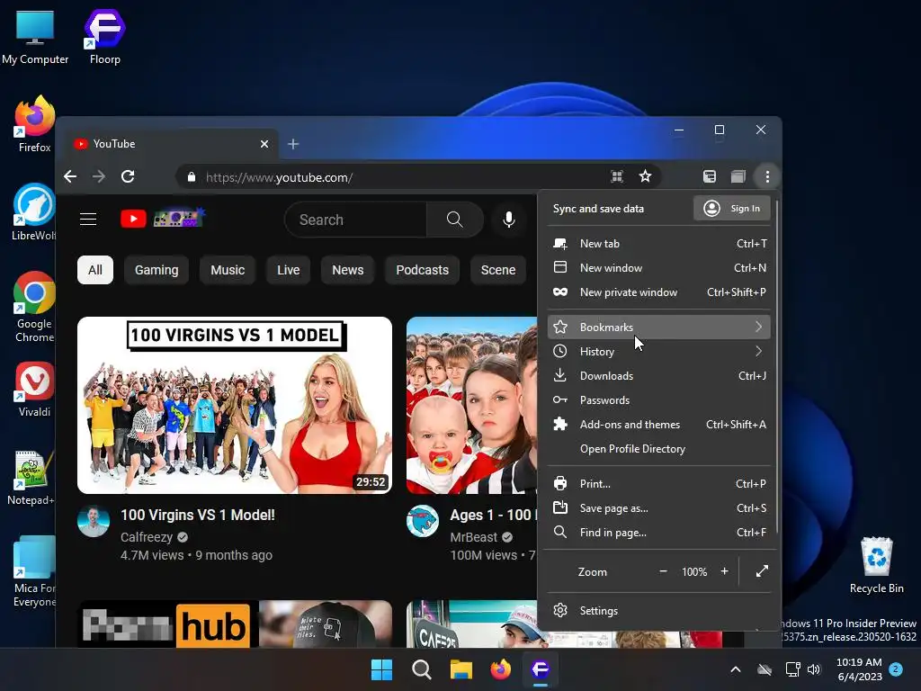921x691 pixels.
Task: Click the Sign In button in menu
Action: click(x=732, y=209)
